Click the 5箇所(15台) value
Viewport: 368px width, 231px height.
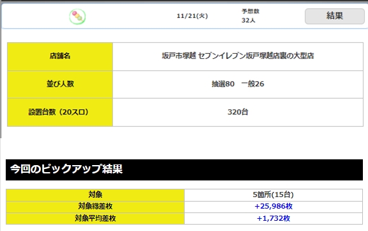click(x=273, y=195)
